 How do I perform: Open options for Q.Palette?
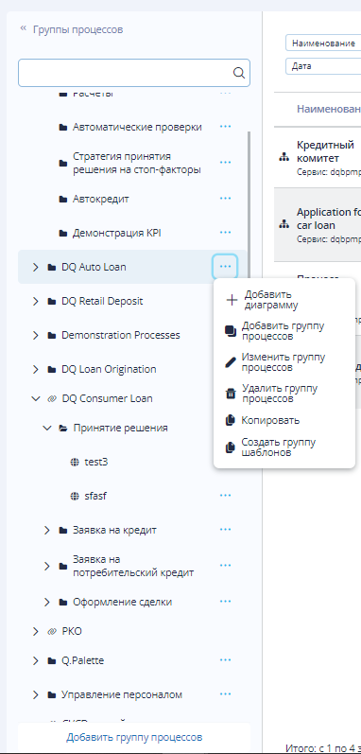(x=225, y=660)
